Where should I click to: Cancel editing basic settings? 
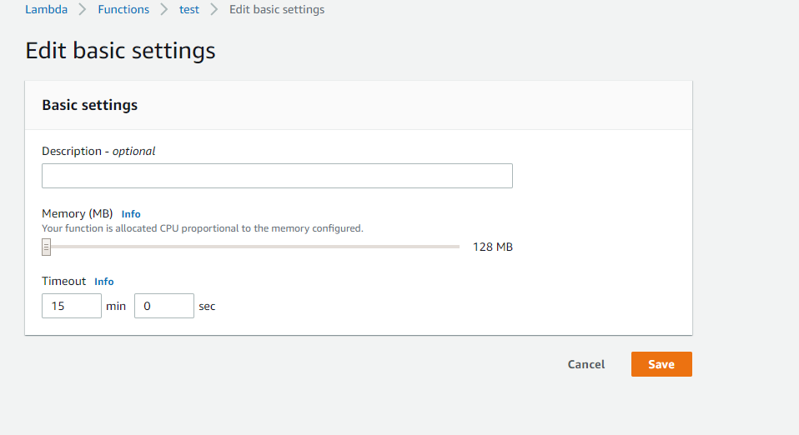586,364
